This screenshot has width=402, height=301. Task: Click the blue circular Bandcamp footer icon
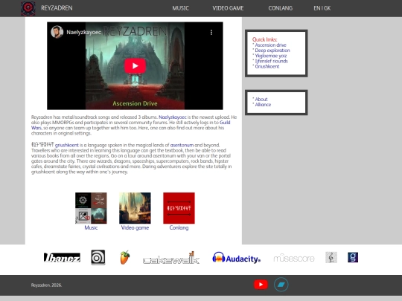(281, 285)
